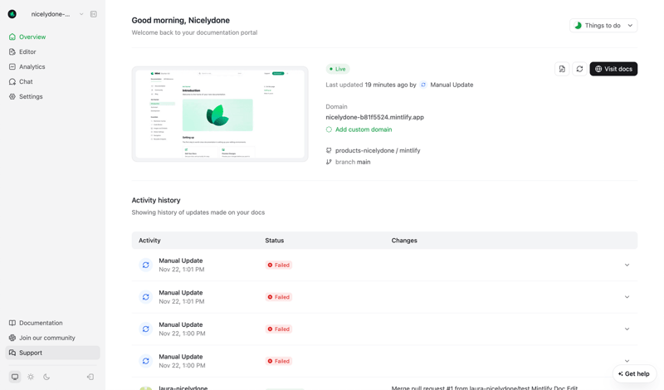Click sync icon of last 1:00 PM update
This screenshot has height=390, width=664.
(146, 361)
